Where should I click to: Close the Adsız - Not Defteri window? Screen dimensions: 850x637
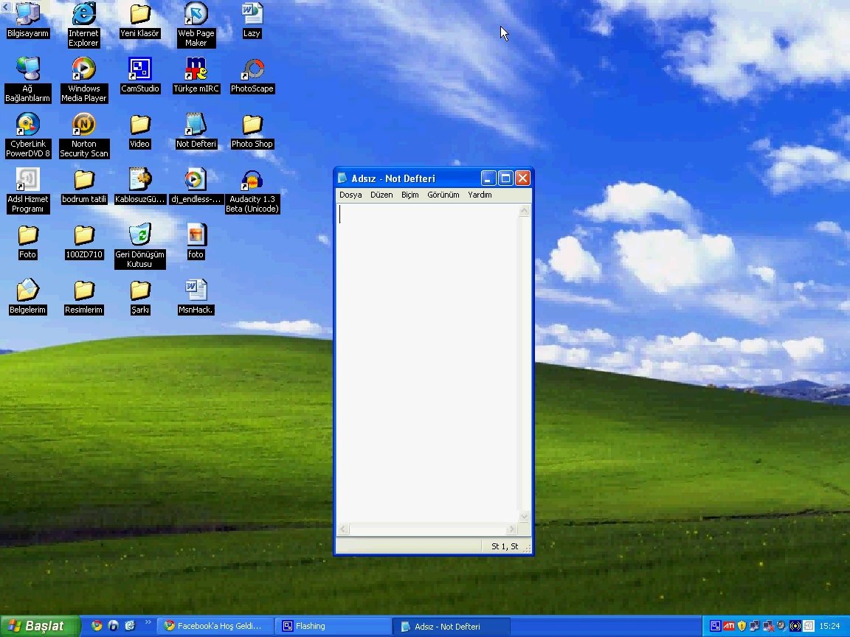[522, 178]
